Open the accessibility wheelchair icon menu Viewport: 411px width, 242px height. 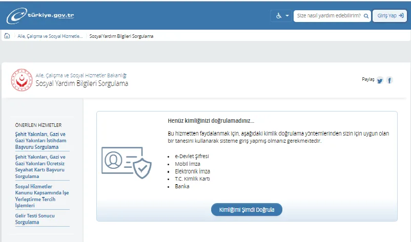[x=279, y=16]
